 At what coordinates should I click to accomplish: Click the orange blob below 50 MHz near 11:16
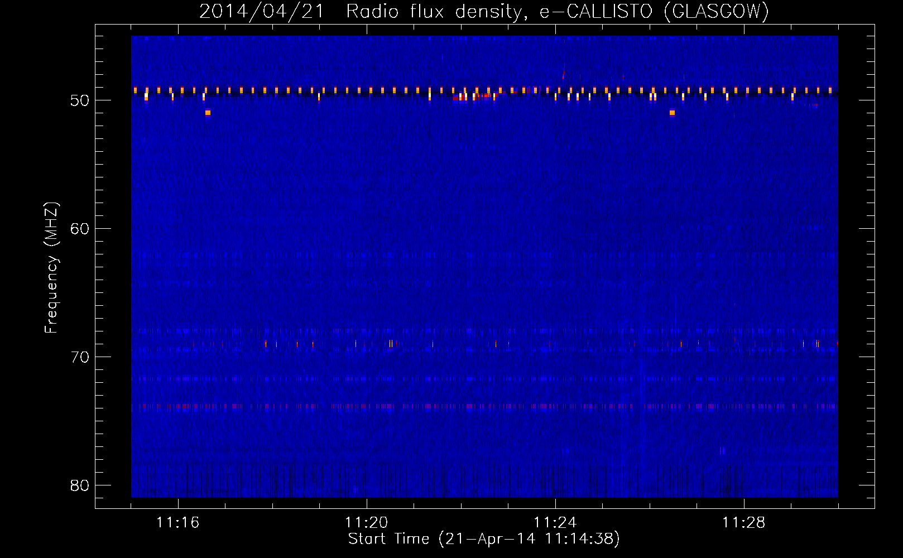pos(208,113)
